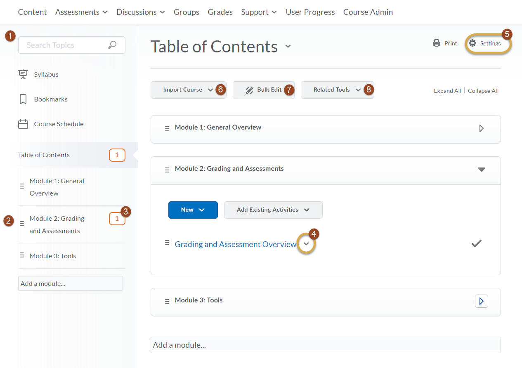Screen dimensions: 522x368
Task: Click the Module 3: Tools panel title
Action: coord(199,300)
